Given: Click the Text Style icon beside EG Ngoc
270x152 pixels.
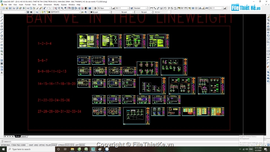Looking at the screenshot, I should pos(95,8).
